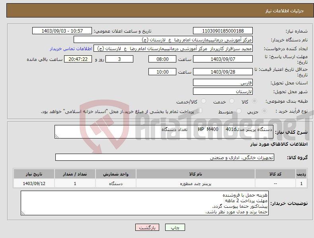Viewport: 314px width, 238px height.
Task: Click the نام دستگاه خریدار field
Action: 163,40
